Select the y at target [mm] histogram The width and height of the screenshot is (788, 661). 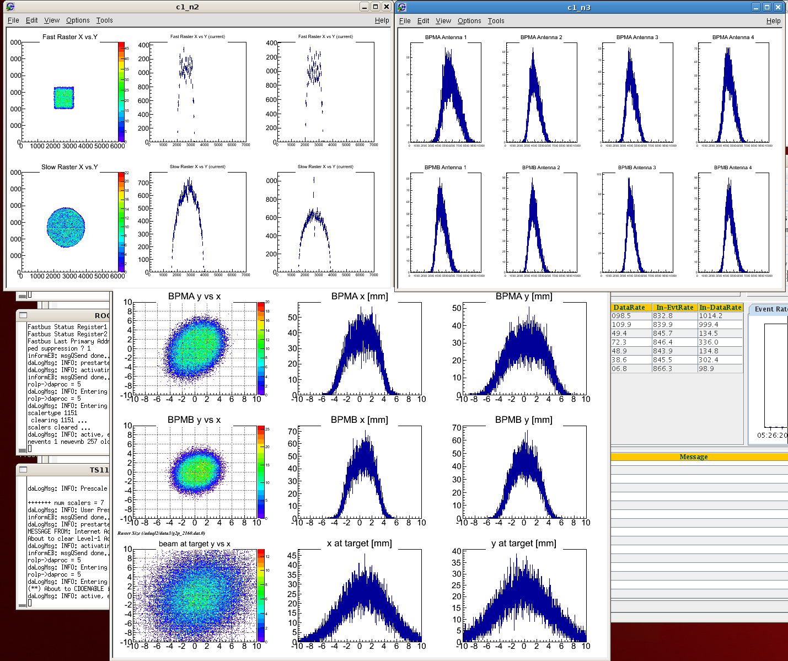524,595
